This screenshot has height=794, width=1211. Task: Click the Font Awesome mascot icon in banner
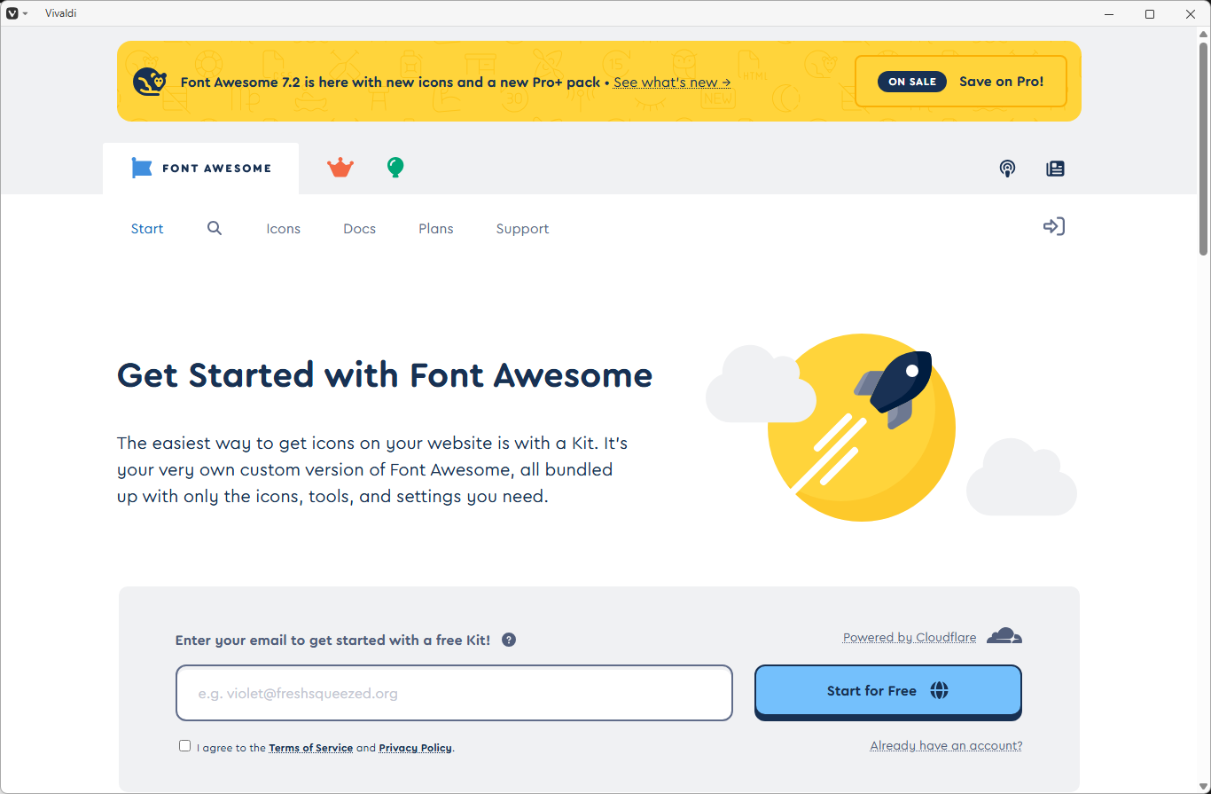(150, 82)
